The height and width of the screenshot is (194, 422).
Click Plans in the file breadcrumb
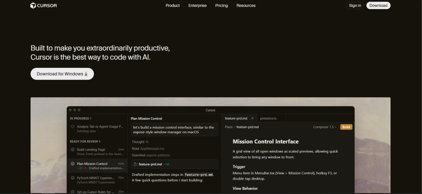pyautogui.click(x=229, y=127)
